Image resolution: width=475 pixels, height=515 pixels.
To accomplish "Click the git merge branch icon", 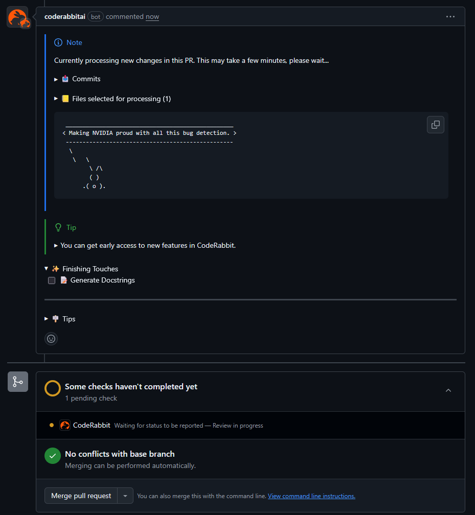I will click(x=17, y=382).
